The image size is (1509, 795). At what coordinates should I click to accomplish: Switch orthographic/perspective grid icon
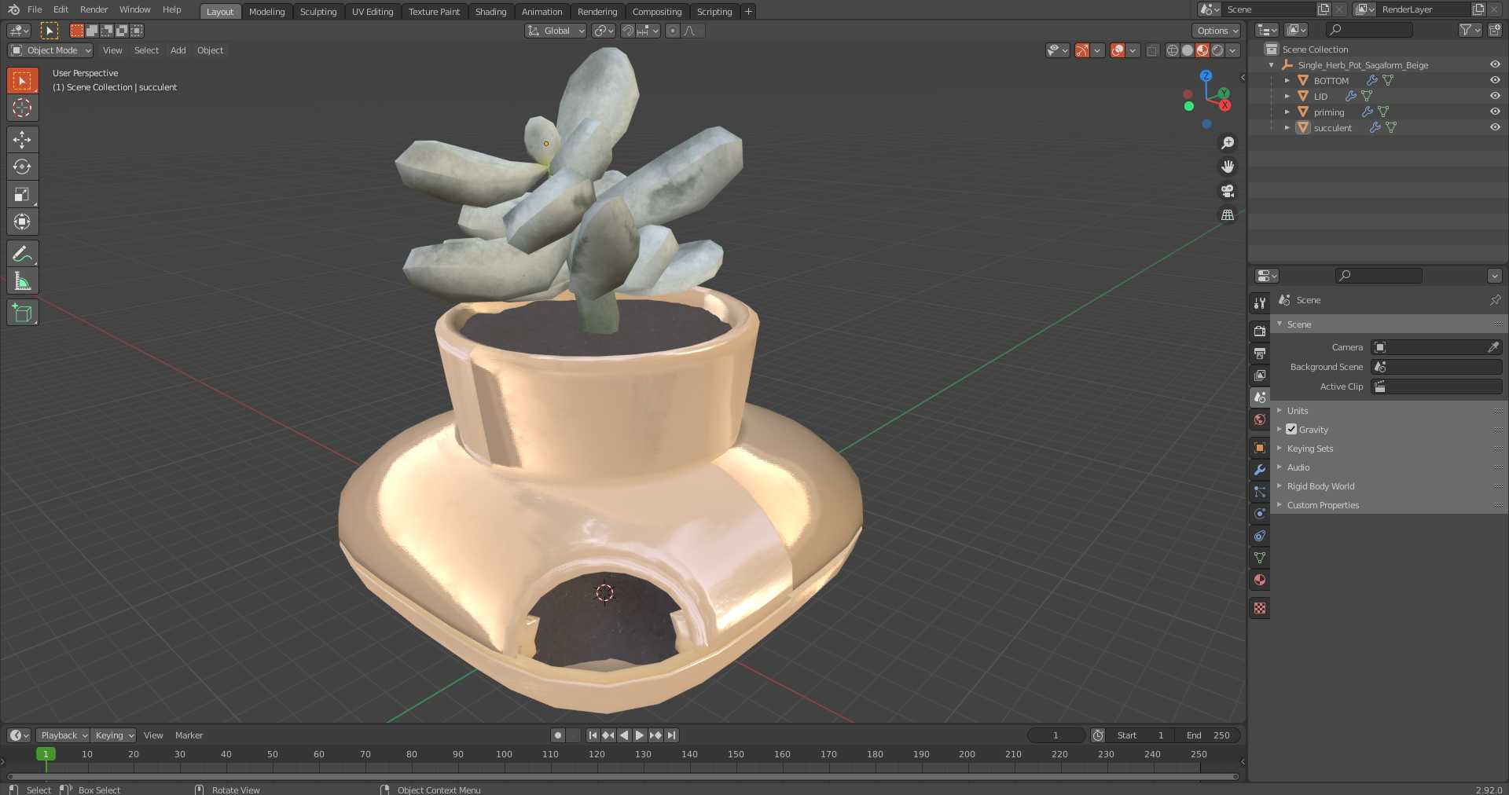pos(1227,214)
